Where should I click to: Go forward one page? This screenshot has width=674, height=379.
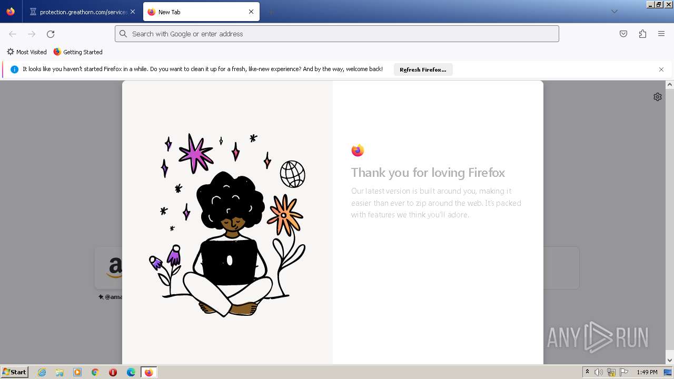pos(32,34)
